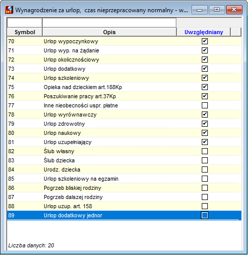Image resolution: width=248 pixels, height=255 pixels.
Task: Toggle Opieka nad dzieckiem art.188Kp checkbox
Action: pyautogui.click(x=205, y=87)
